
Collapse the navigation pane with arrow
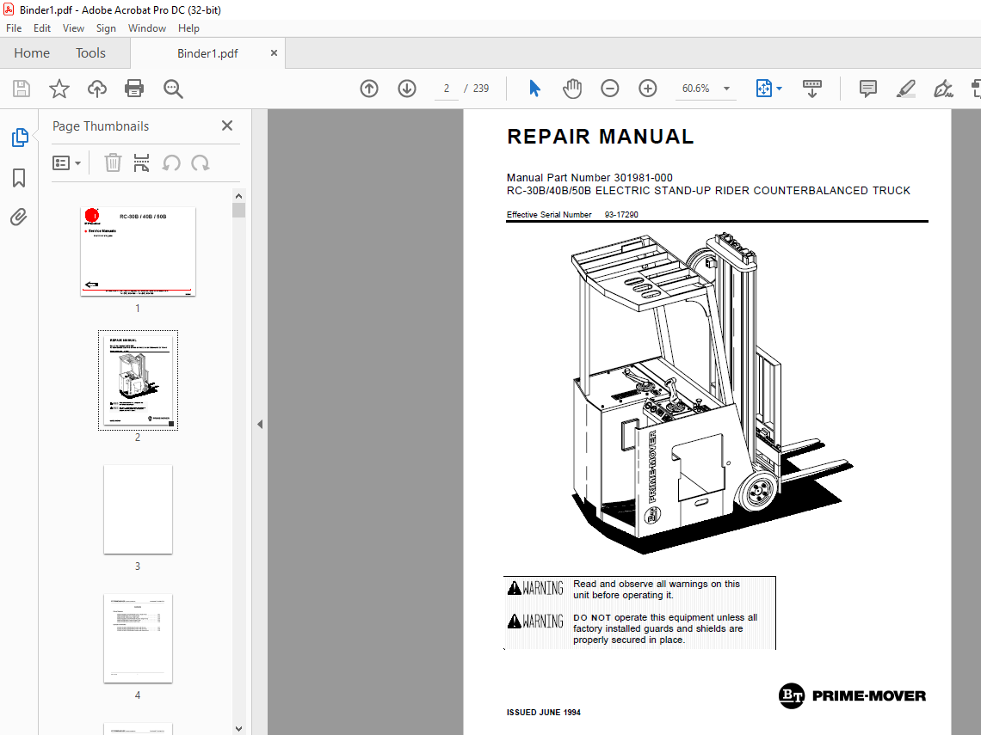point(260,425)
